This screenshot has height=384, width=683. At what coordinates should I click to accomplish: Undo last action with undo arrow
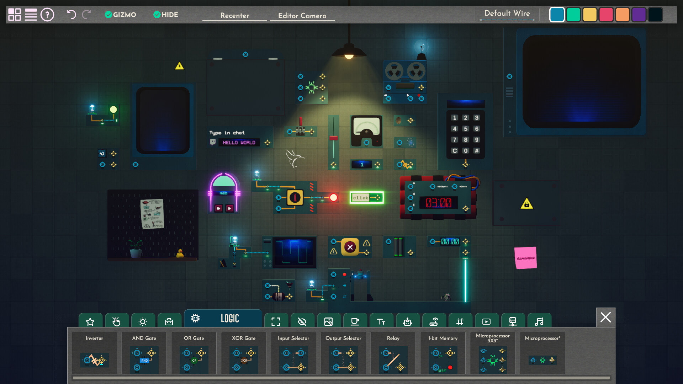[71, 15]
